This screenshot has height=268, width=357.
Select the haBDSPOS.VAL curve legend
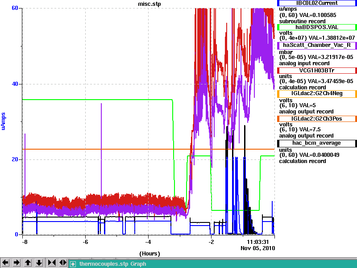(x=317, y=27)
